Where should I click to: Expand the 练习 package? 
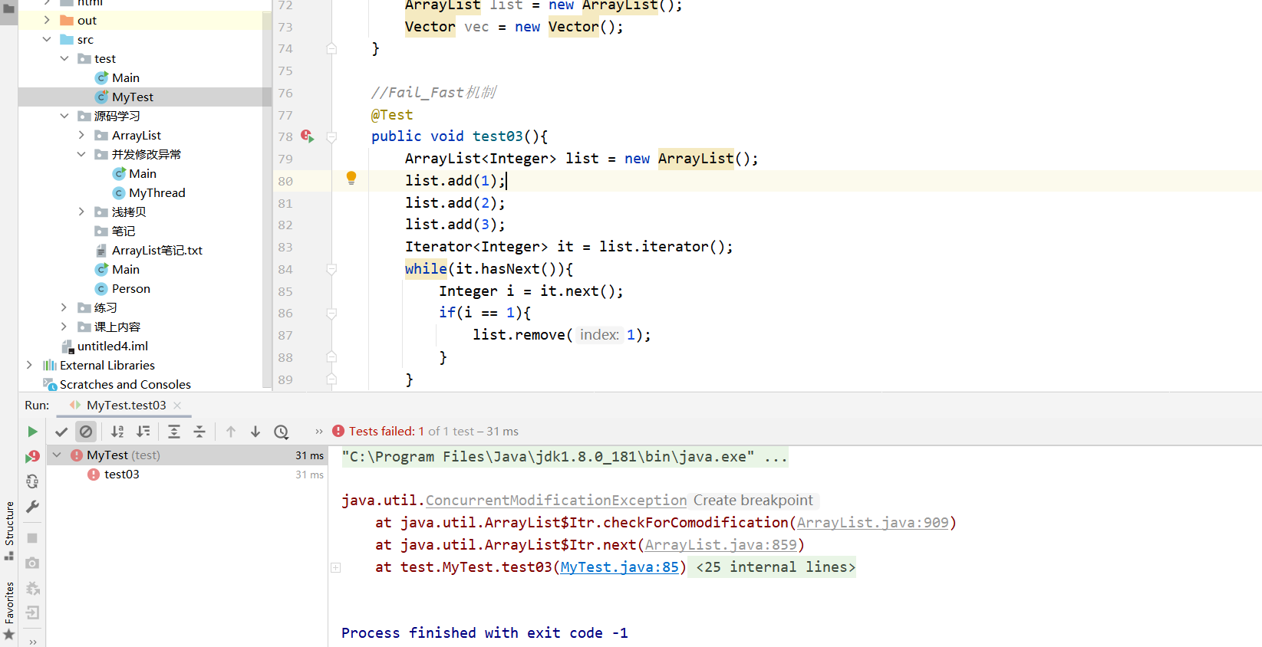point(64,307)
